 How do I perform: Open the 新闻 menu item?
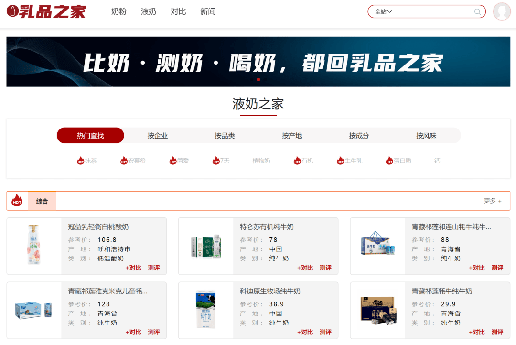pos(208,11)
